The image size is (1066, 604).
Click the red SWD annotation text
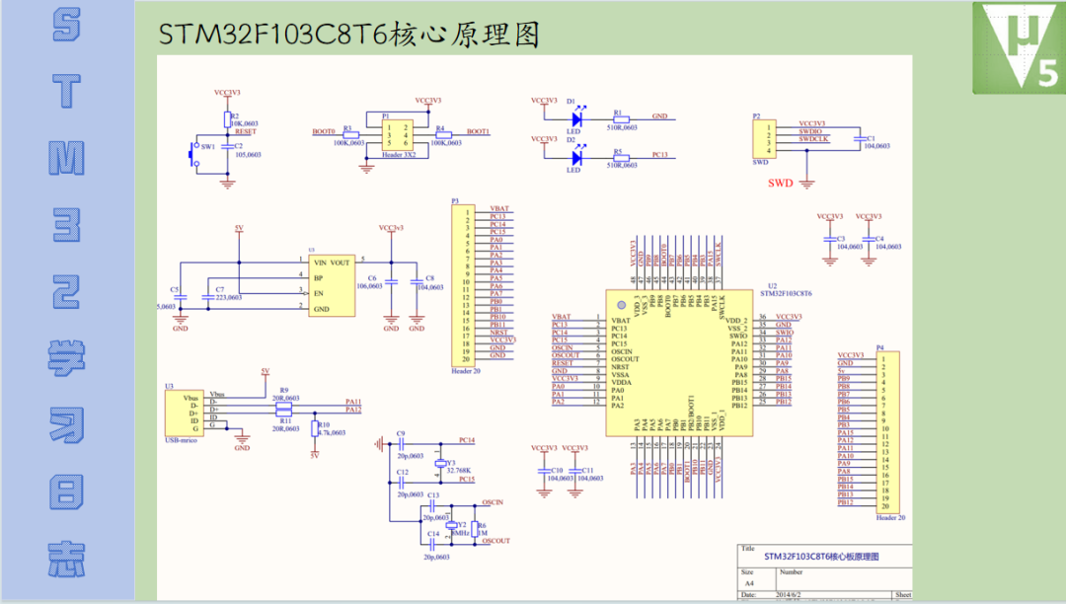point(781,183)
